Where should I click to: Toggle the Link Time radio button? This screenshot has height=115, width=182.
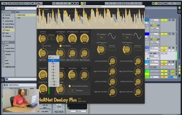[43, 46]
